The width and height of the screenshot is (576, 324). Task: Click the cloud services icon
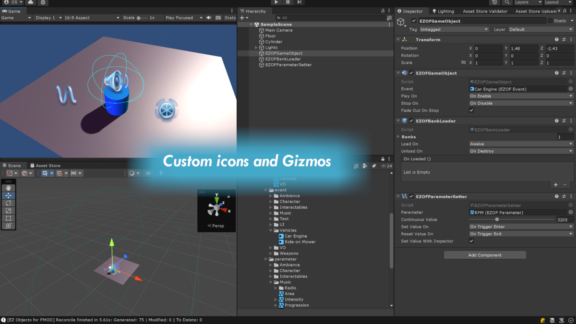pyautogui.click(x=31, y=2)
